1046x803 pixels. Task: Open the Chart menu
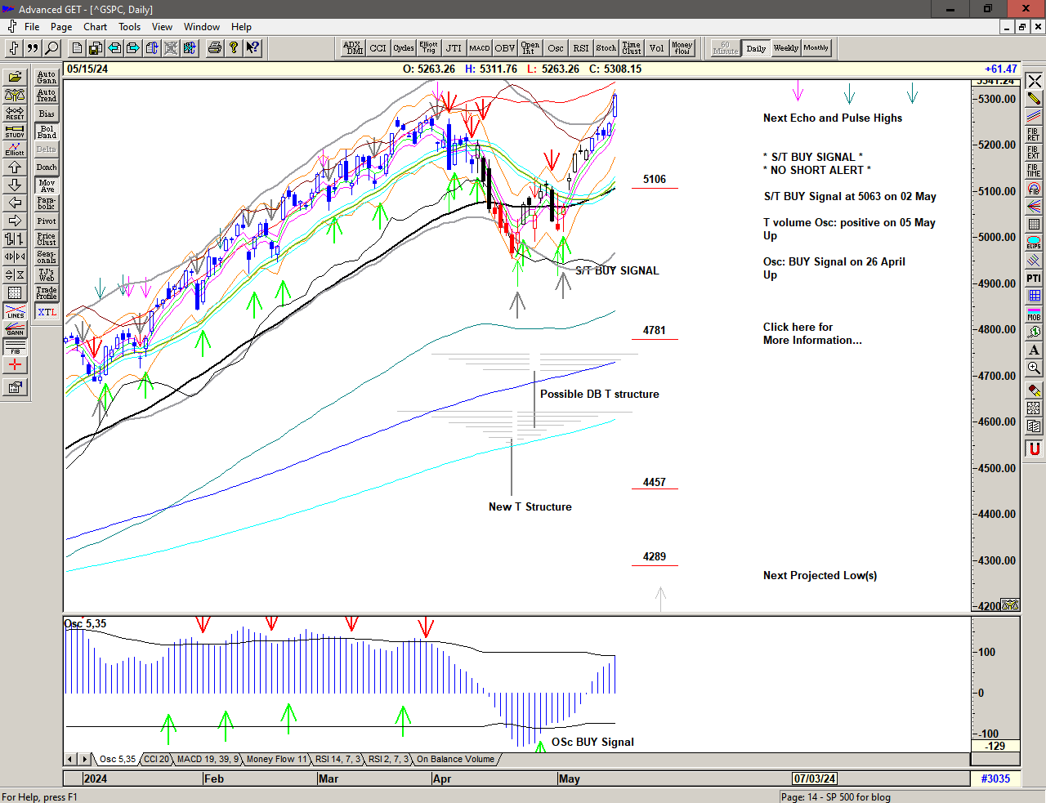pyautogui.click(x=95, y=27)
